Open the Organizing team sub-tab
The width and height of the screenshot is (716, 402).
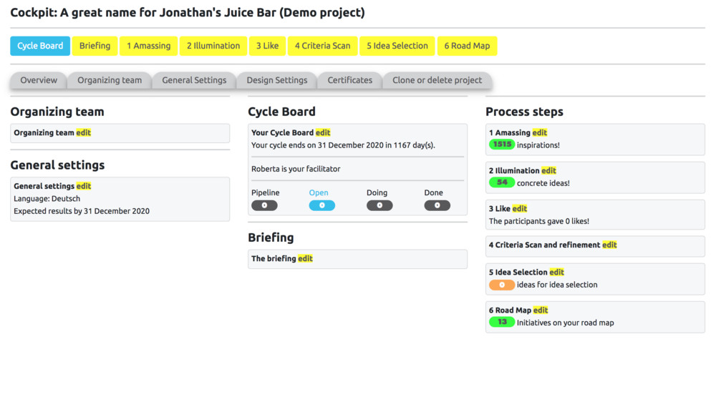click(x=110, y=80)
